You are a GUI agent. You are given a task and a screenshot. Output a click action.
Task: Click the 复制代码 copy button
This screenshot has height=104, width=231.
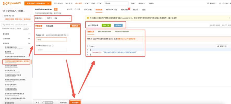(222, 46)
